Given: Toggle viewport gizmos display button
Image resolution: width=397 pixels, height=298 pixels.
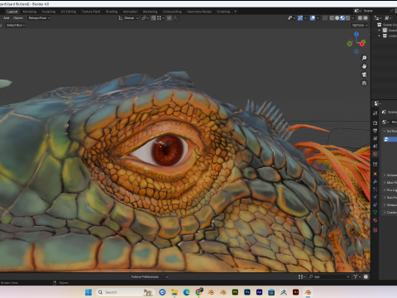Looking at the screenshot, I should (x=300, y=18).
